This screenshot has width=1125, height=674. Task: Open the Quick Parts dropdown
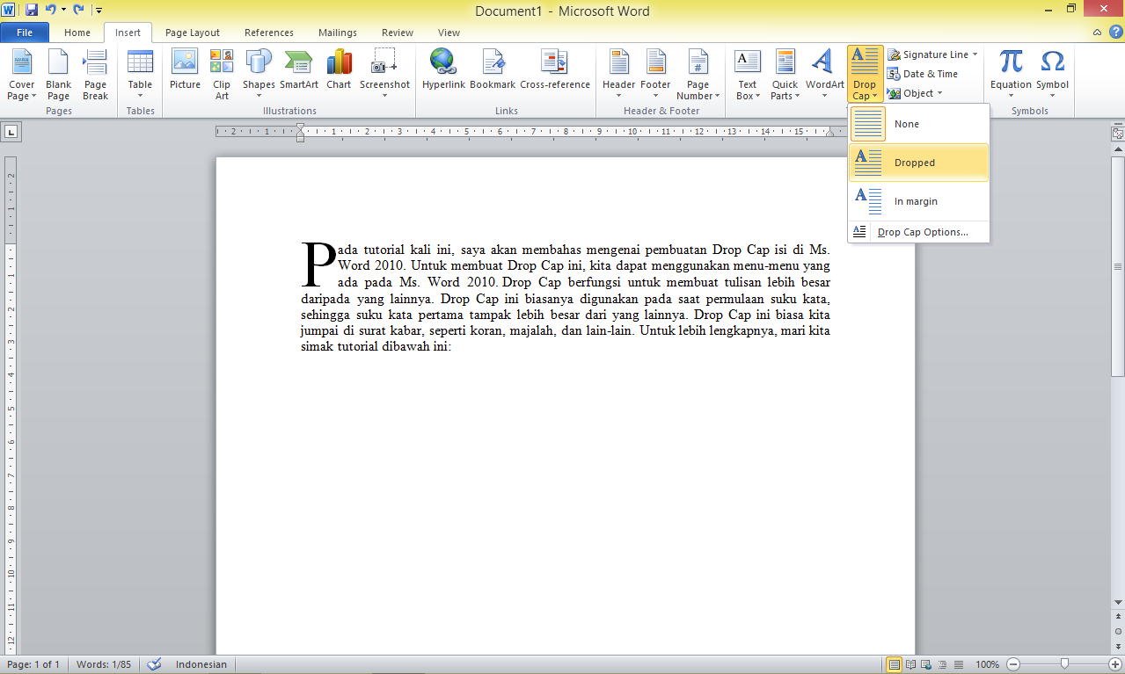(x=785, y=75)
